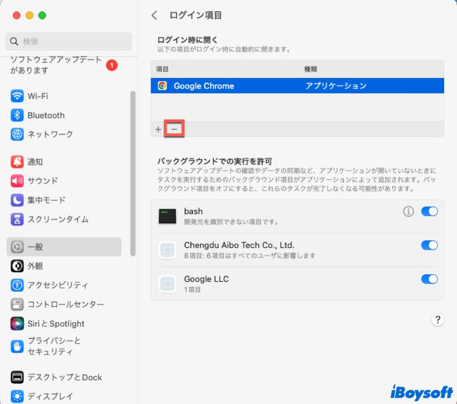
Task: Select Bluetooth label in sidebar
Action: coord(46,115)
